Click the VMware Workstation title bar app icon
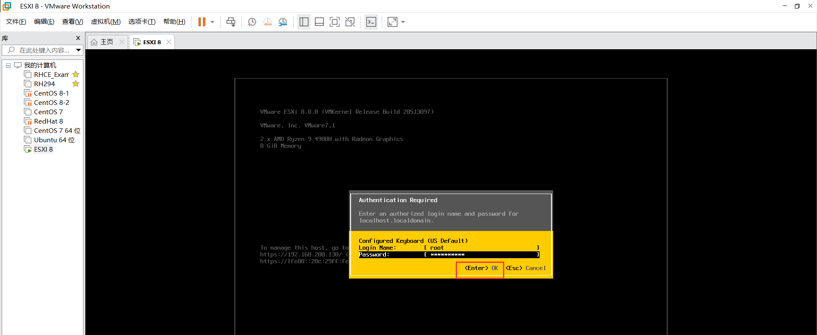The height and width of the screenshot is (335, 817). pyautogui.click(x=7, y=6)
